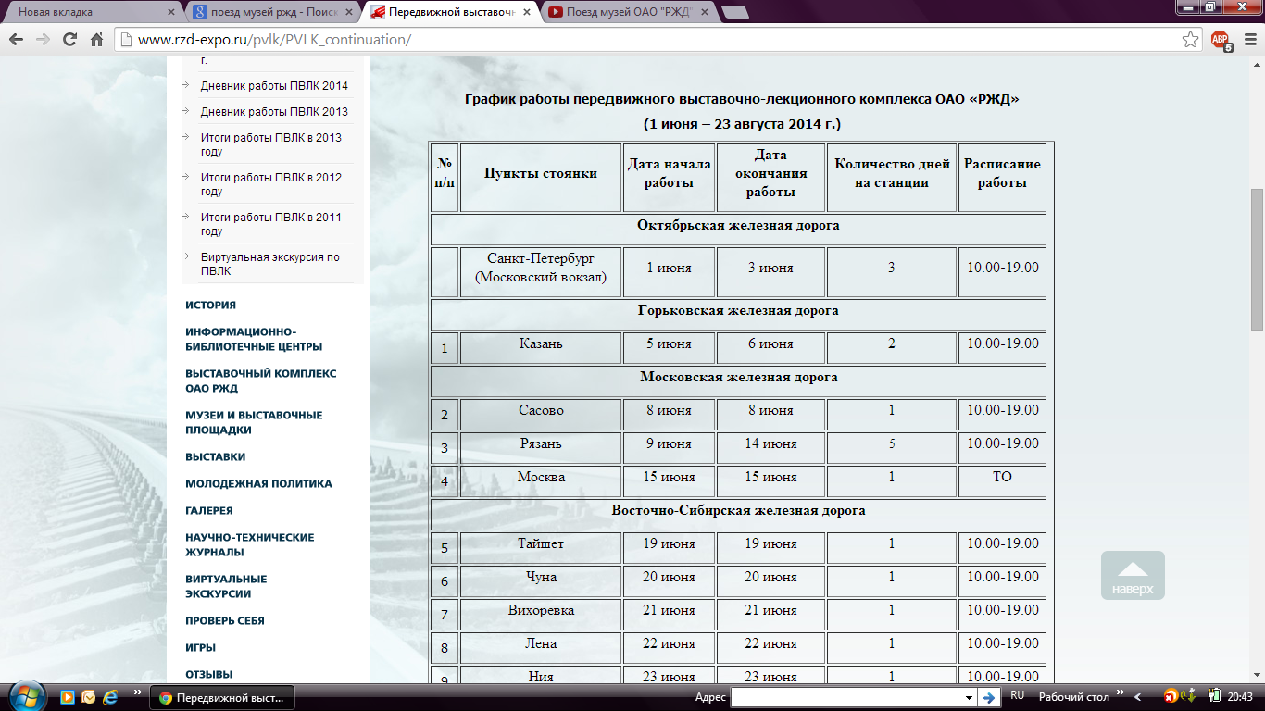This screenshot has width=1265, height=711.
Task: Open 'ИНФОРМАЦИОННО-БИБЛИОТЕЧНЫЕ ЦЕНТРЫ' section
Action: click(254, 339)
